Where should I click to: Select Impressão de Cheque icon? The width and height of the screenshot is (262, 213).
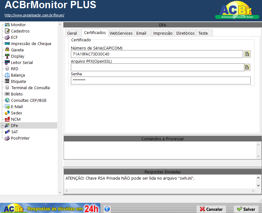pyautogui.click(x=7, y=43)
